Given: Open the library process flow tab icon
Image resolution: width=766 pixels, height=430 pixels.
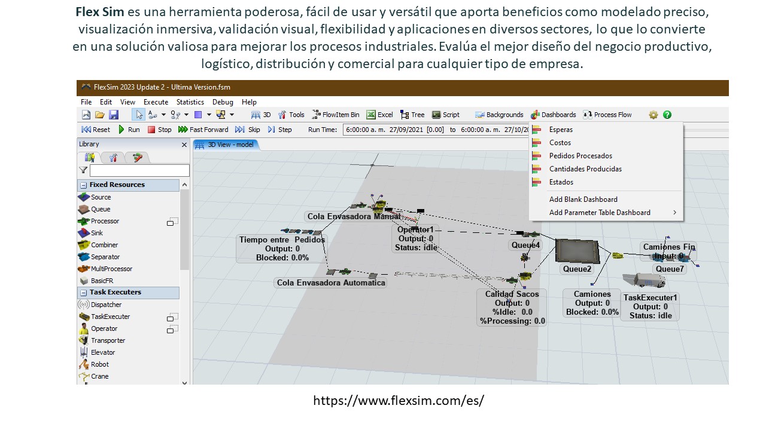Looking at the screenshot, I should 138,157.
